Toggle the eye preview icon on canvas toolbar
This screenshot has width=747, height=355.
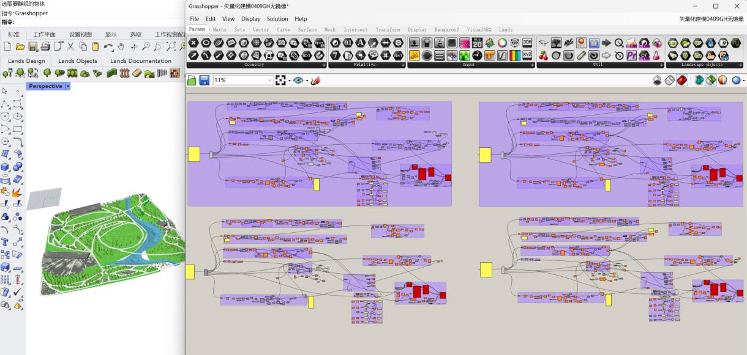299,81
